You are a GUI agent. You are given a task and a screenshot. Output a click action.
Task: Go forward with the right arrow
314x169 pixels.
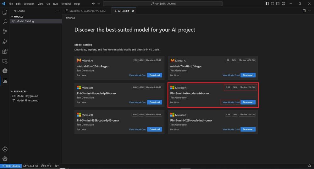99,3
